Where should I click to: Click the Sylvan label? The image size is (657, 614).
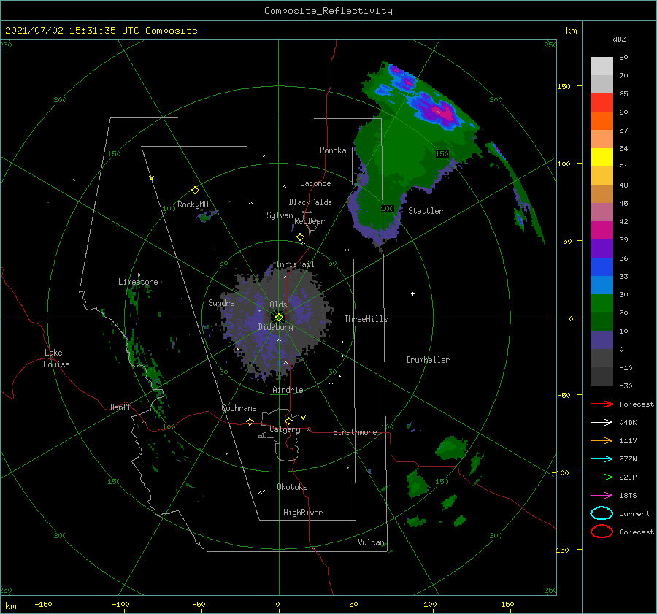pyautogui.click(x=280, y=215)
